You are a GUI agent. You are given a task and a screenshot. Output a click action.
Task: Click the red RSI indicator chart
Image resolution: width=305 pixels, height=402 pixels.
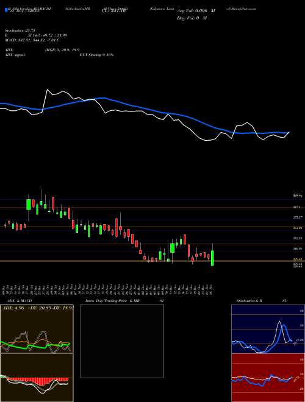coord(268,378)
